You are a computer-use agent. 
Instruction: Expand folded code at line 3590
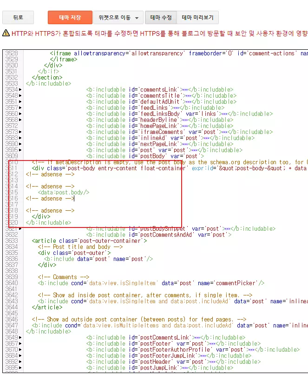[x=20, y=144]
